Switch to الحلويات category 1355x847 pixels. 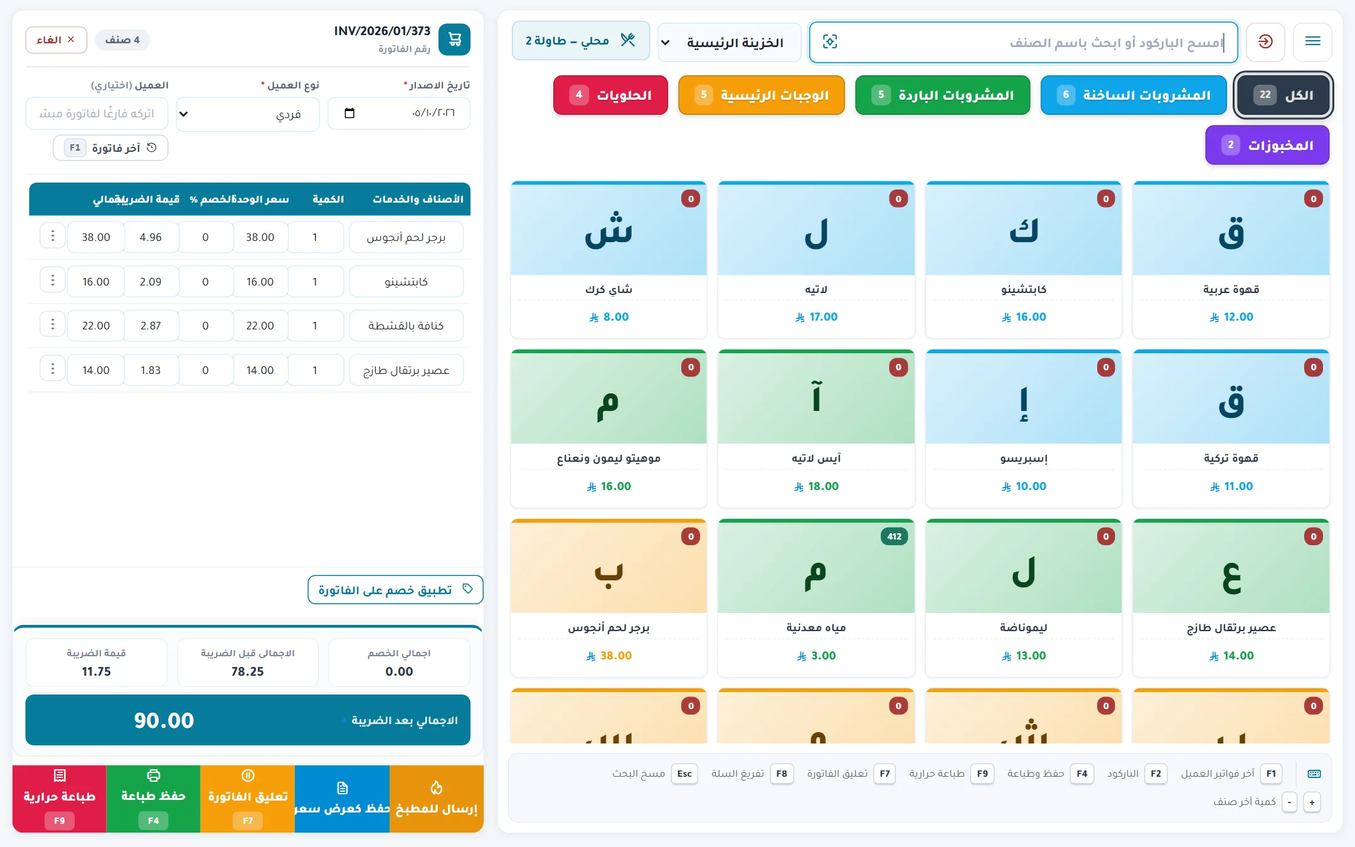(610, 95)
